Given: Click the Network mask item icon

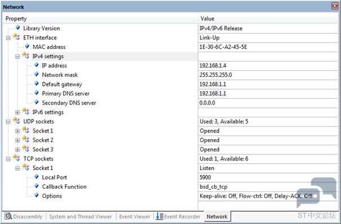Looking at the screenshot, I should tap(37, 74).
